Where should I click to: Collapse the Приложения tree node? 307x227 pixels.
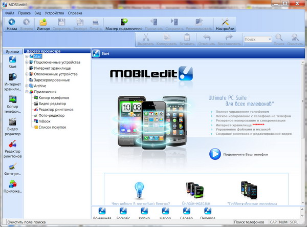(x=27, y=92)
